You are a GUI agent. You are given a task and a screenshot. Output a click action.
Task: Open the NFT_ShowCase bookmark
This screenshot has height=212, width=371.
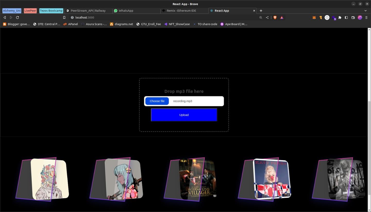click(177, 24)
